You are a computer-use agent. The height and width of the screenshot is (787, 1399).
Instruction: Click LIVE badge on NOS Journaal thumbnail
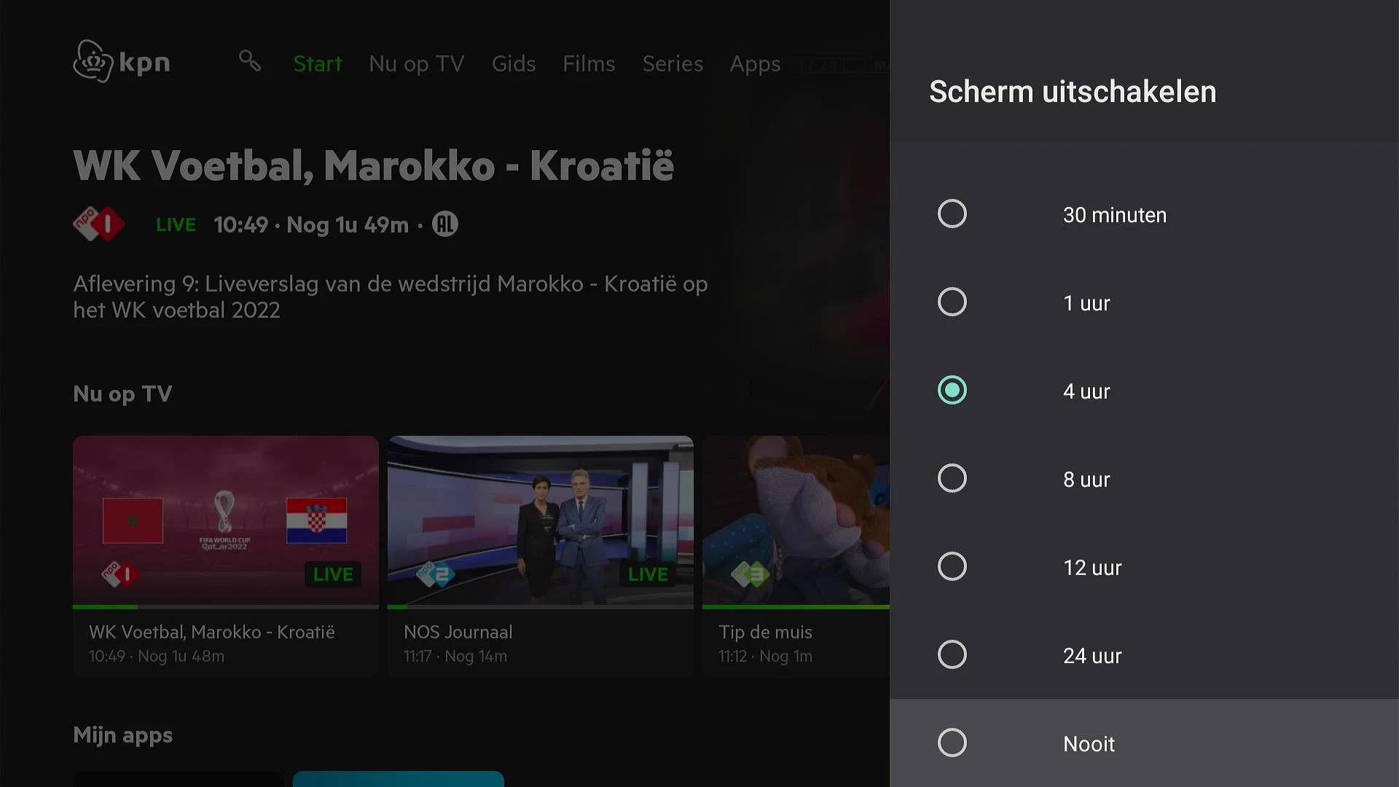click(648, 574)
